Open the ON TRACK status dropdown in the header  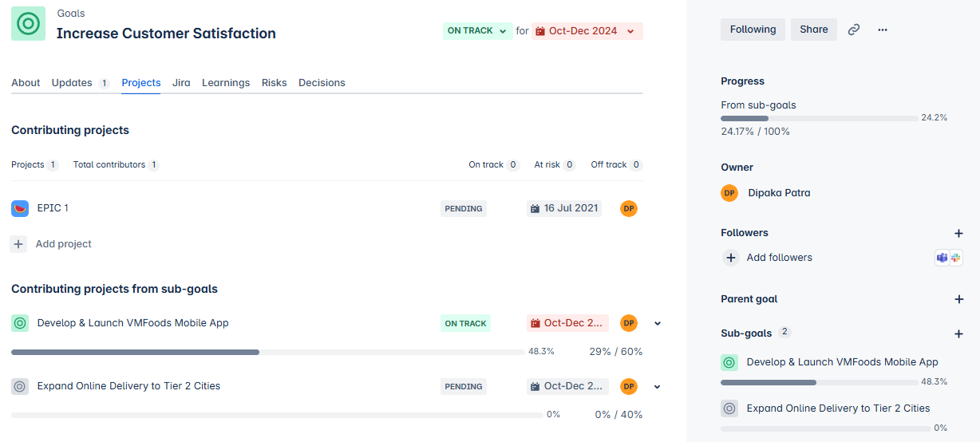click(478, 31)
